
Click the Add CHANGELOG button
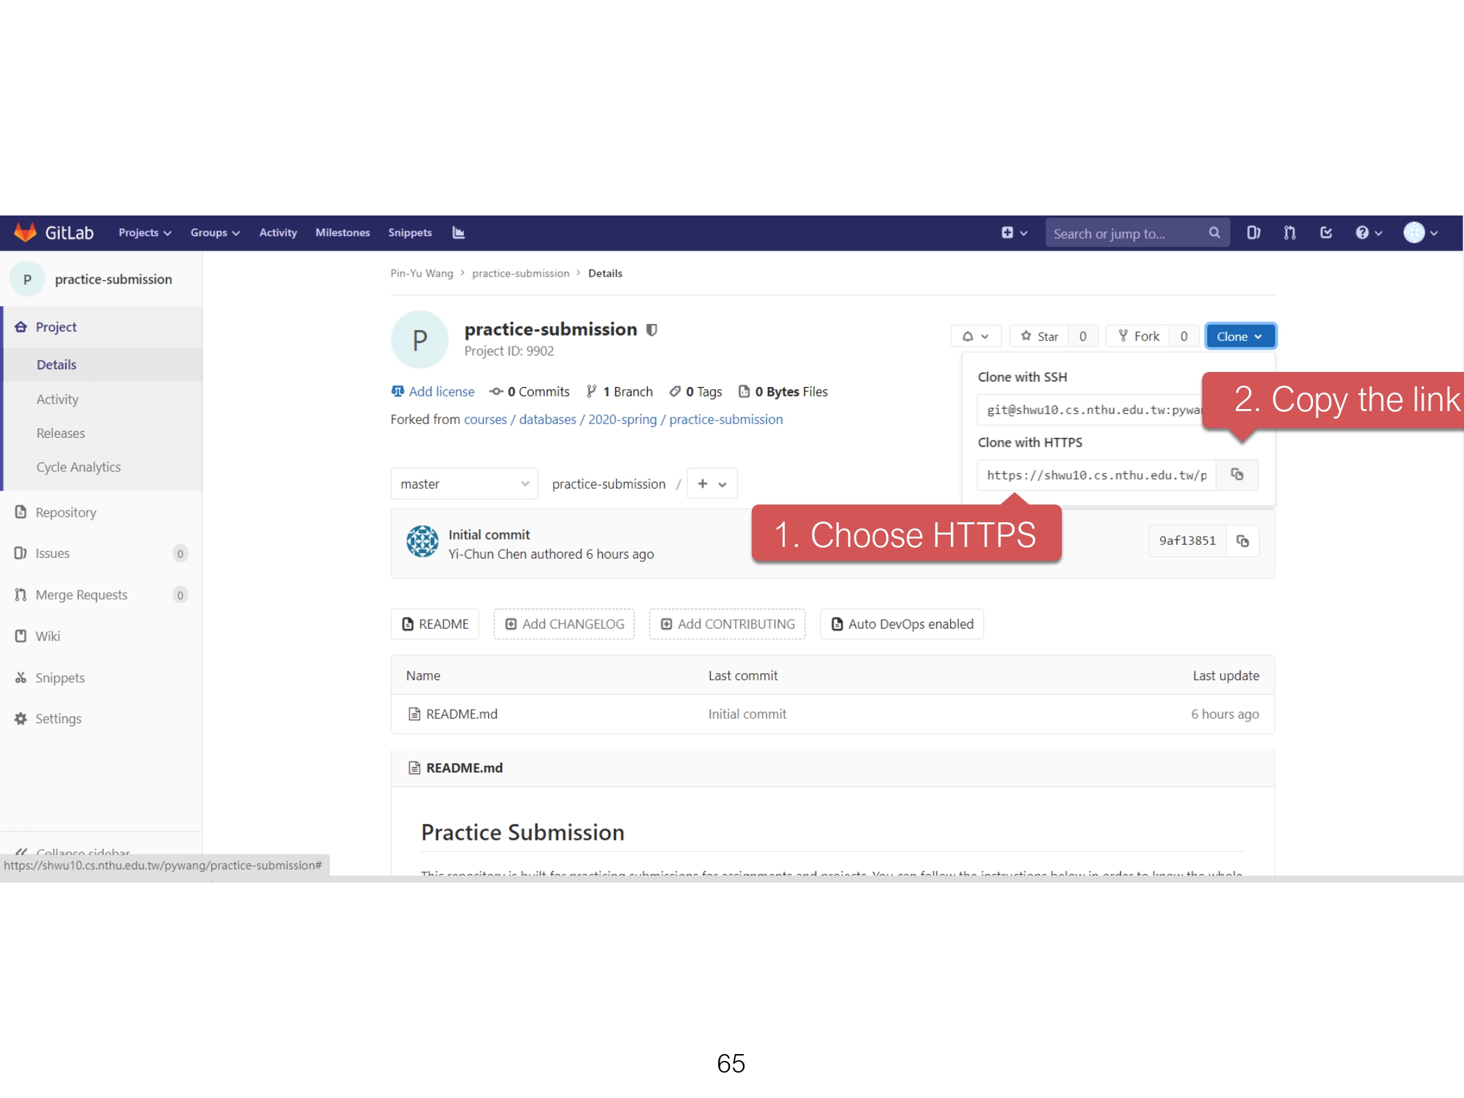(564, 624)
